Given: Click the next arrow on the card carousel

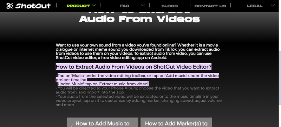Looking at the screenshot, I should 207,126.
